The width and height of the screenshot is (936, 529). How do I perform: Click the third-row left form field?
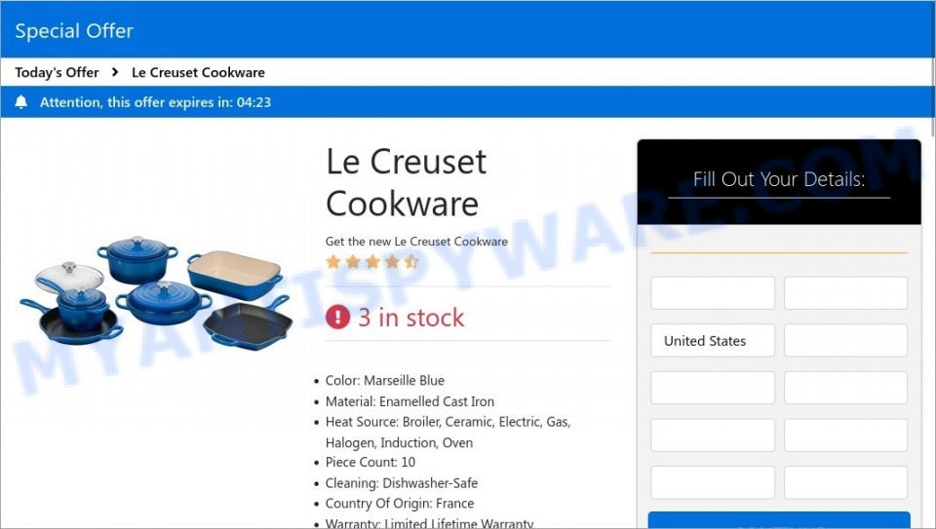point(713,388)
